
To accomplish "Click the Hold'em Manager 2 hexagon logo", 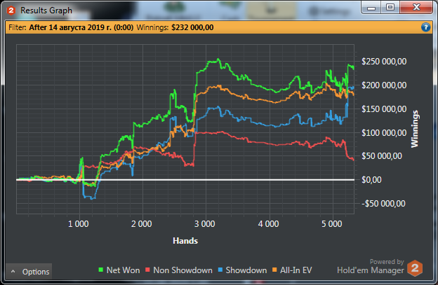I will [x=415, y=268].
